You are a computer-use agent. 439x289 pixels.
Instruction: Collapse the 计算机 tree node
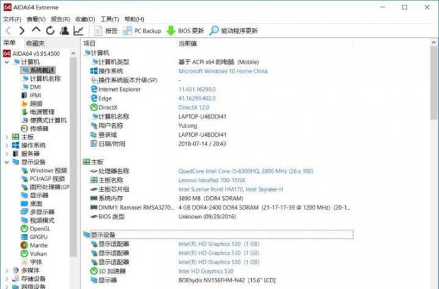(7, 62)
